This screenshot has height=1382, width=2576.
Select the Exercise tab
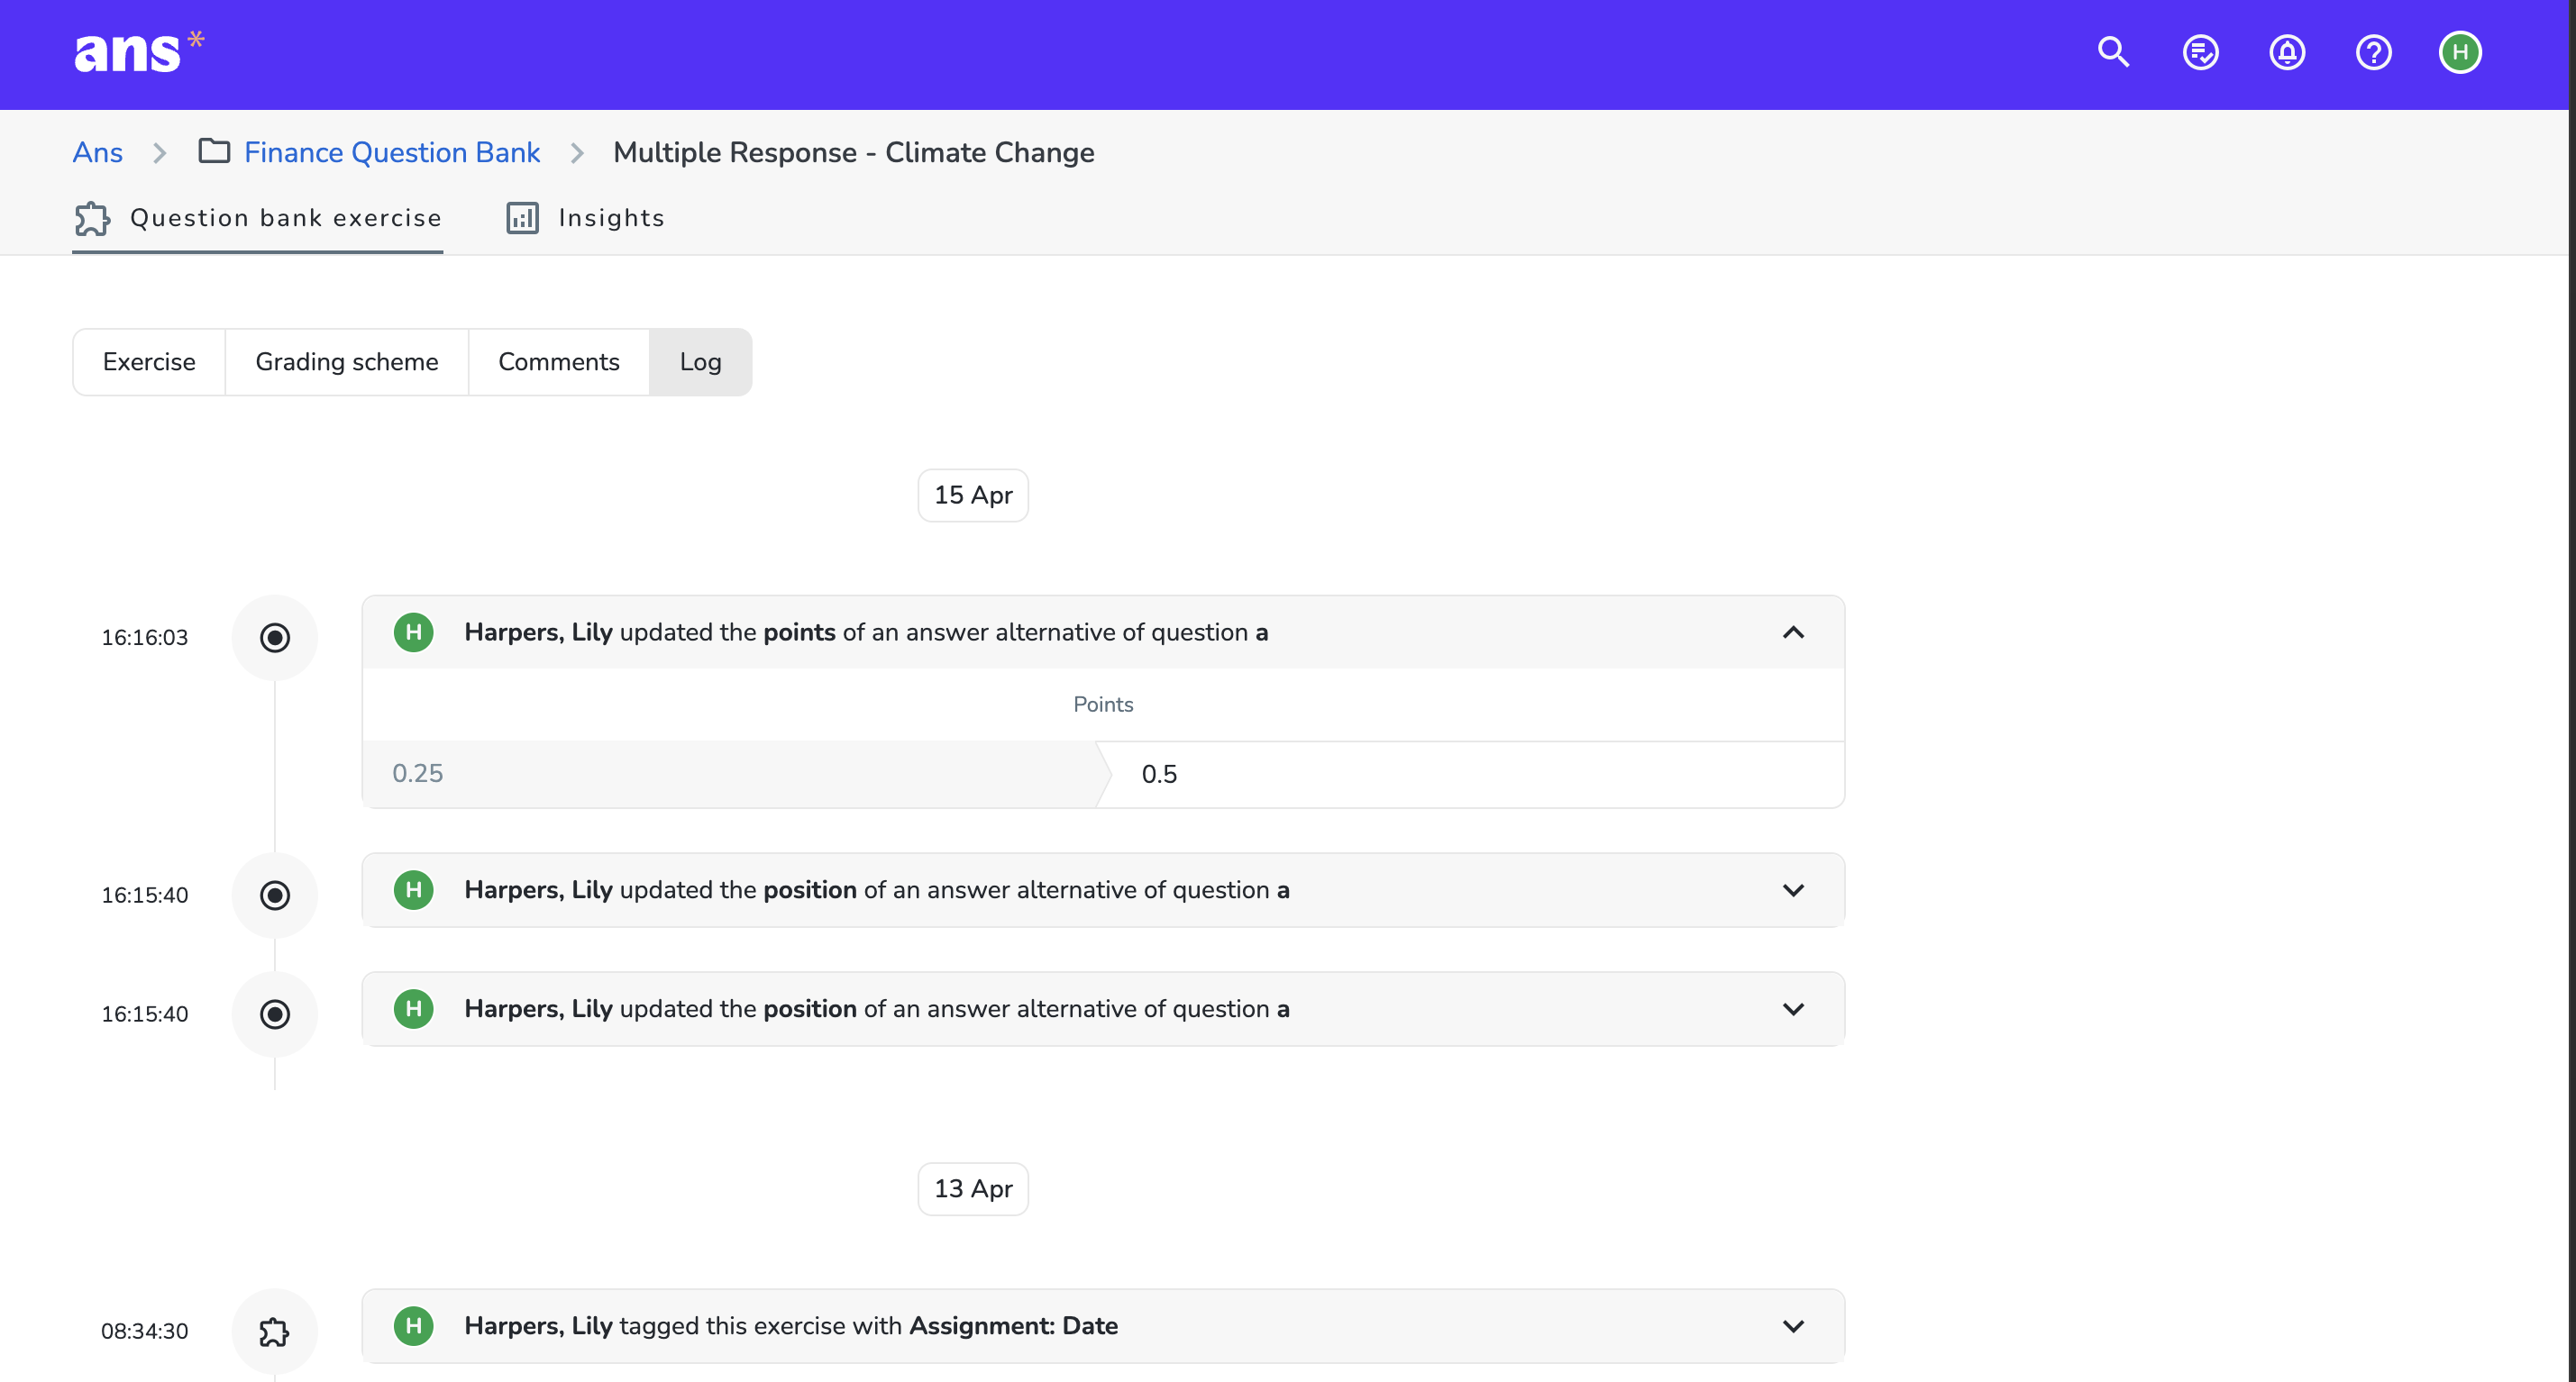[x=149, y=362]
